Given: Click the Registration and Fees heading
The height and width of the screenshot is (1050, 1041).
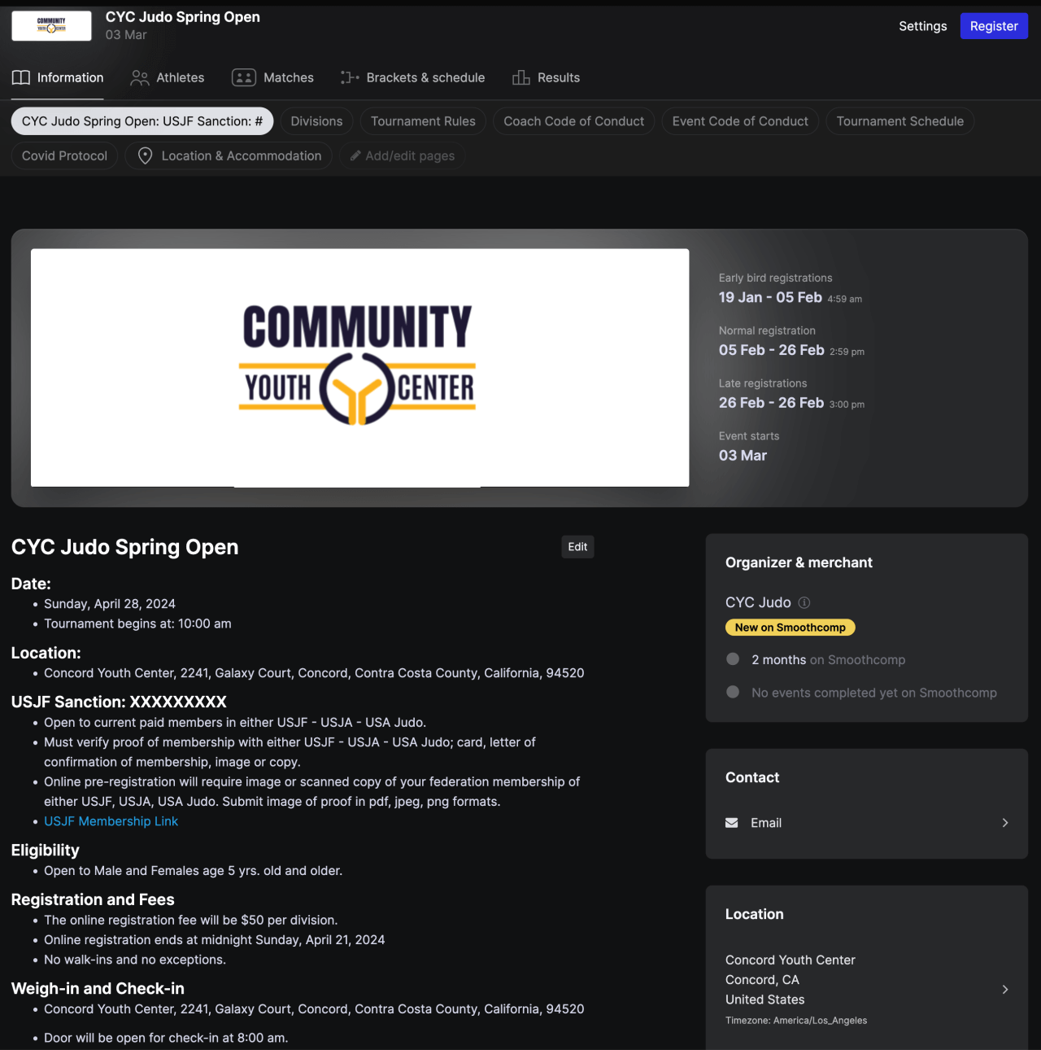Looking at the screenshot, I should pyautogui.click(x=93, y=899).
